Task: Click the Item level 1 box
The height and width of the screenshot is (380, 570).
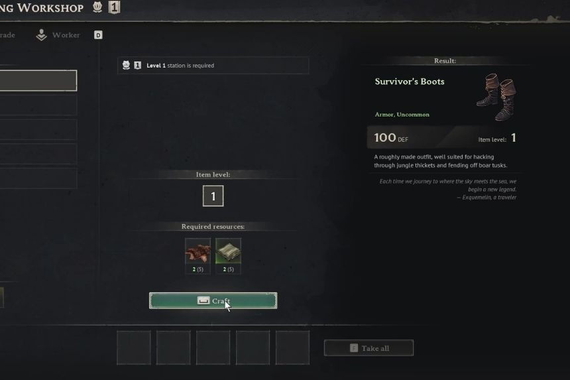Action: (213, 196)
